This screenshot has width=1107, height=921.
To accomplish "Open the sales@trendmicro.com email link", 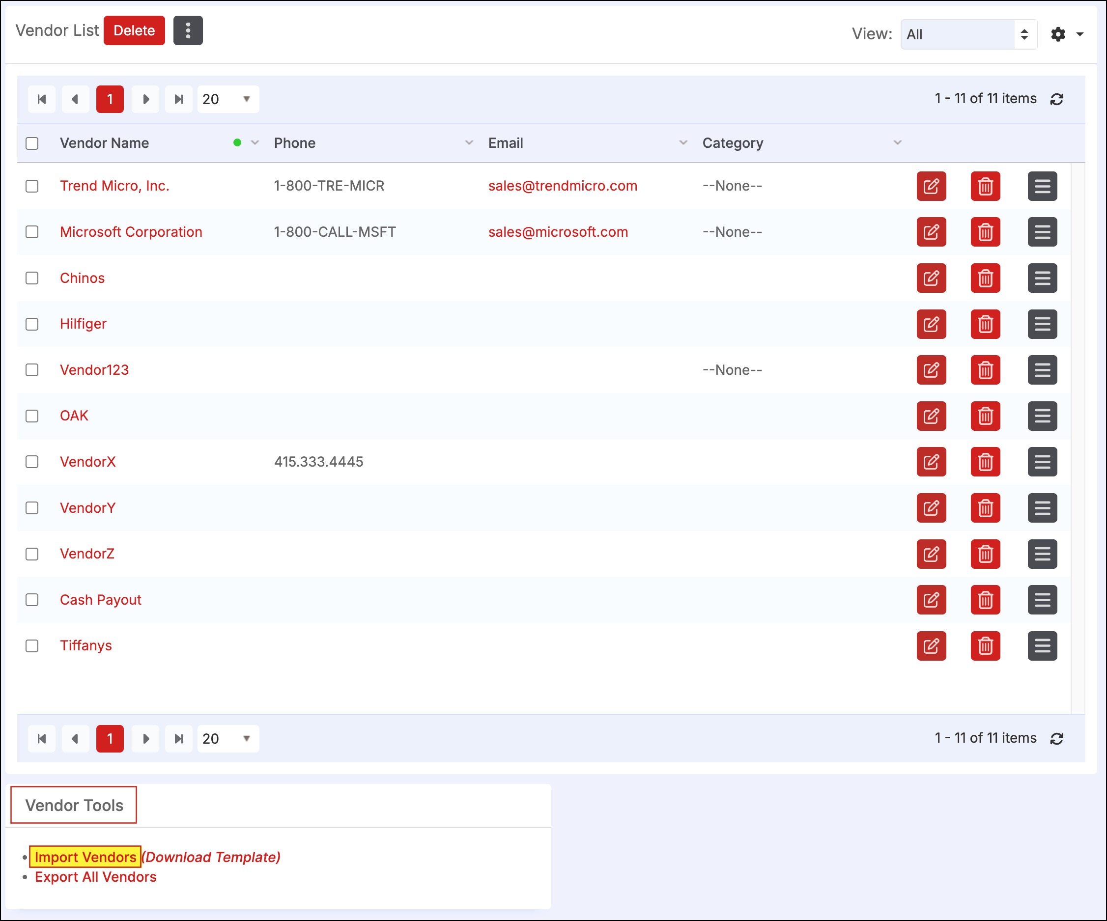I will pos(563,186).
